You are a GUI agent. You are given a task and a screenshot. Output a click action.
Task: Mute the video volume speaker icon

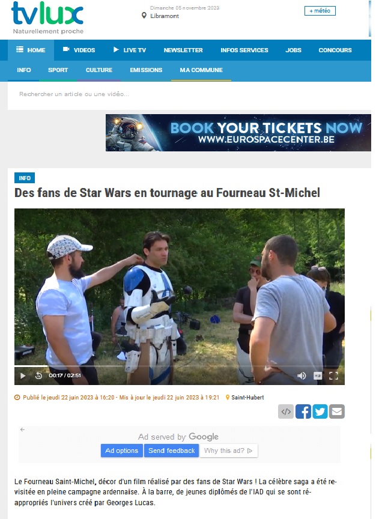tap(302, 375)
